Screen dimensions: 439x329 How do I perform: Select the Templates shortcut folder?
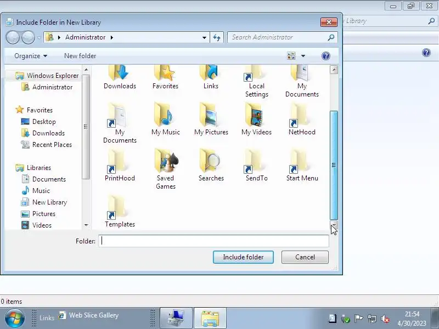point(120,211)
